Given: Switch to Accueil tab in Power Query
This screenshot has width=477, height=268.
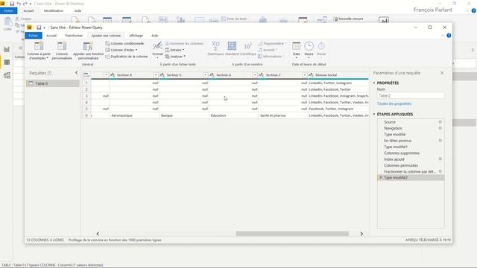Looking at the screenshot, I should 51,36.
